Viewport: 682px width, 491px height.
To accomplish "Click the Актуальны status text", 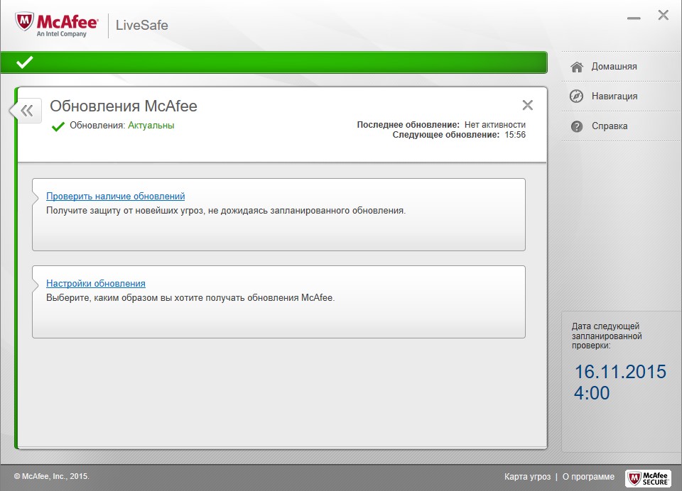I will [151, 126].
